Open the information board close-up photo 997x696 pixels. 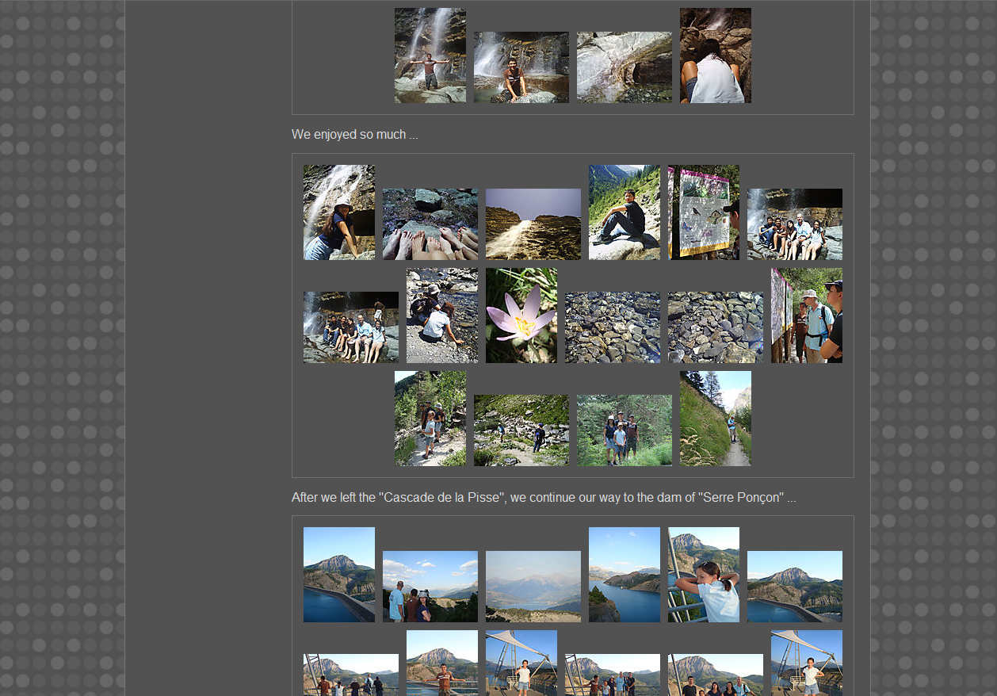click(x=703, y=212)
